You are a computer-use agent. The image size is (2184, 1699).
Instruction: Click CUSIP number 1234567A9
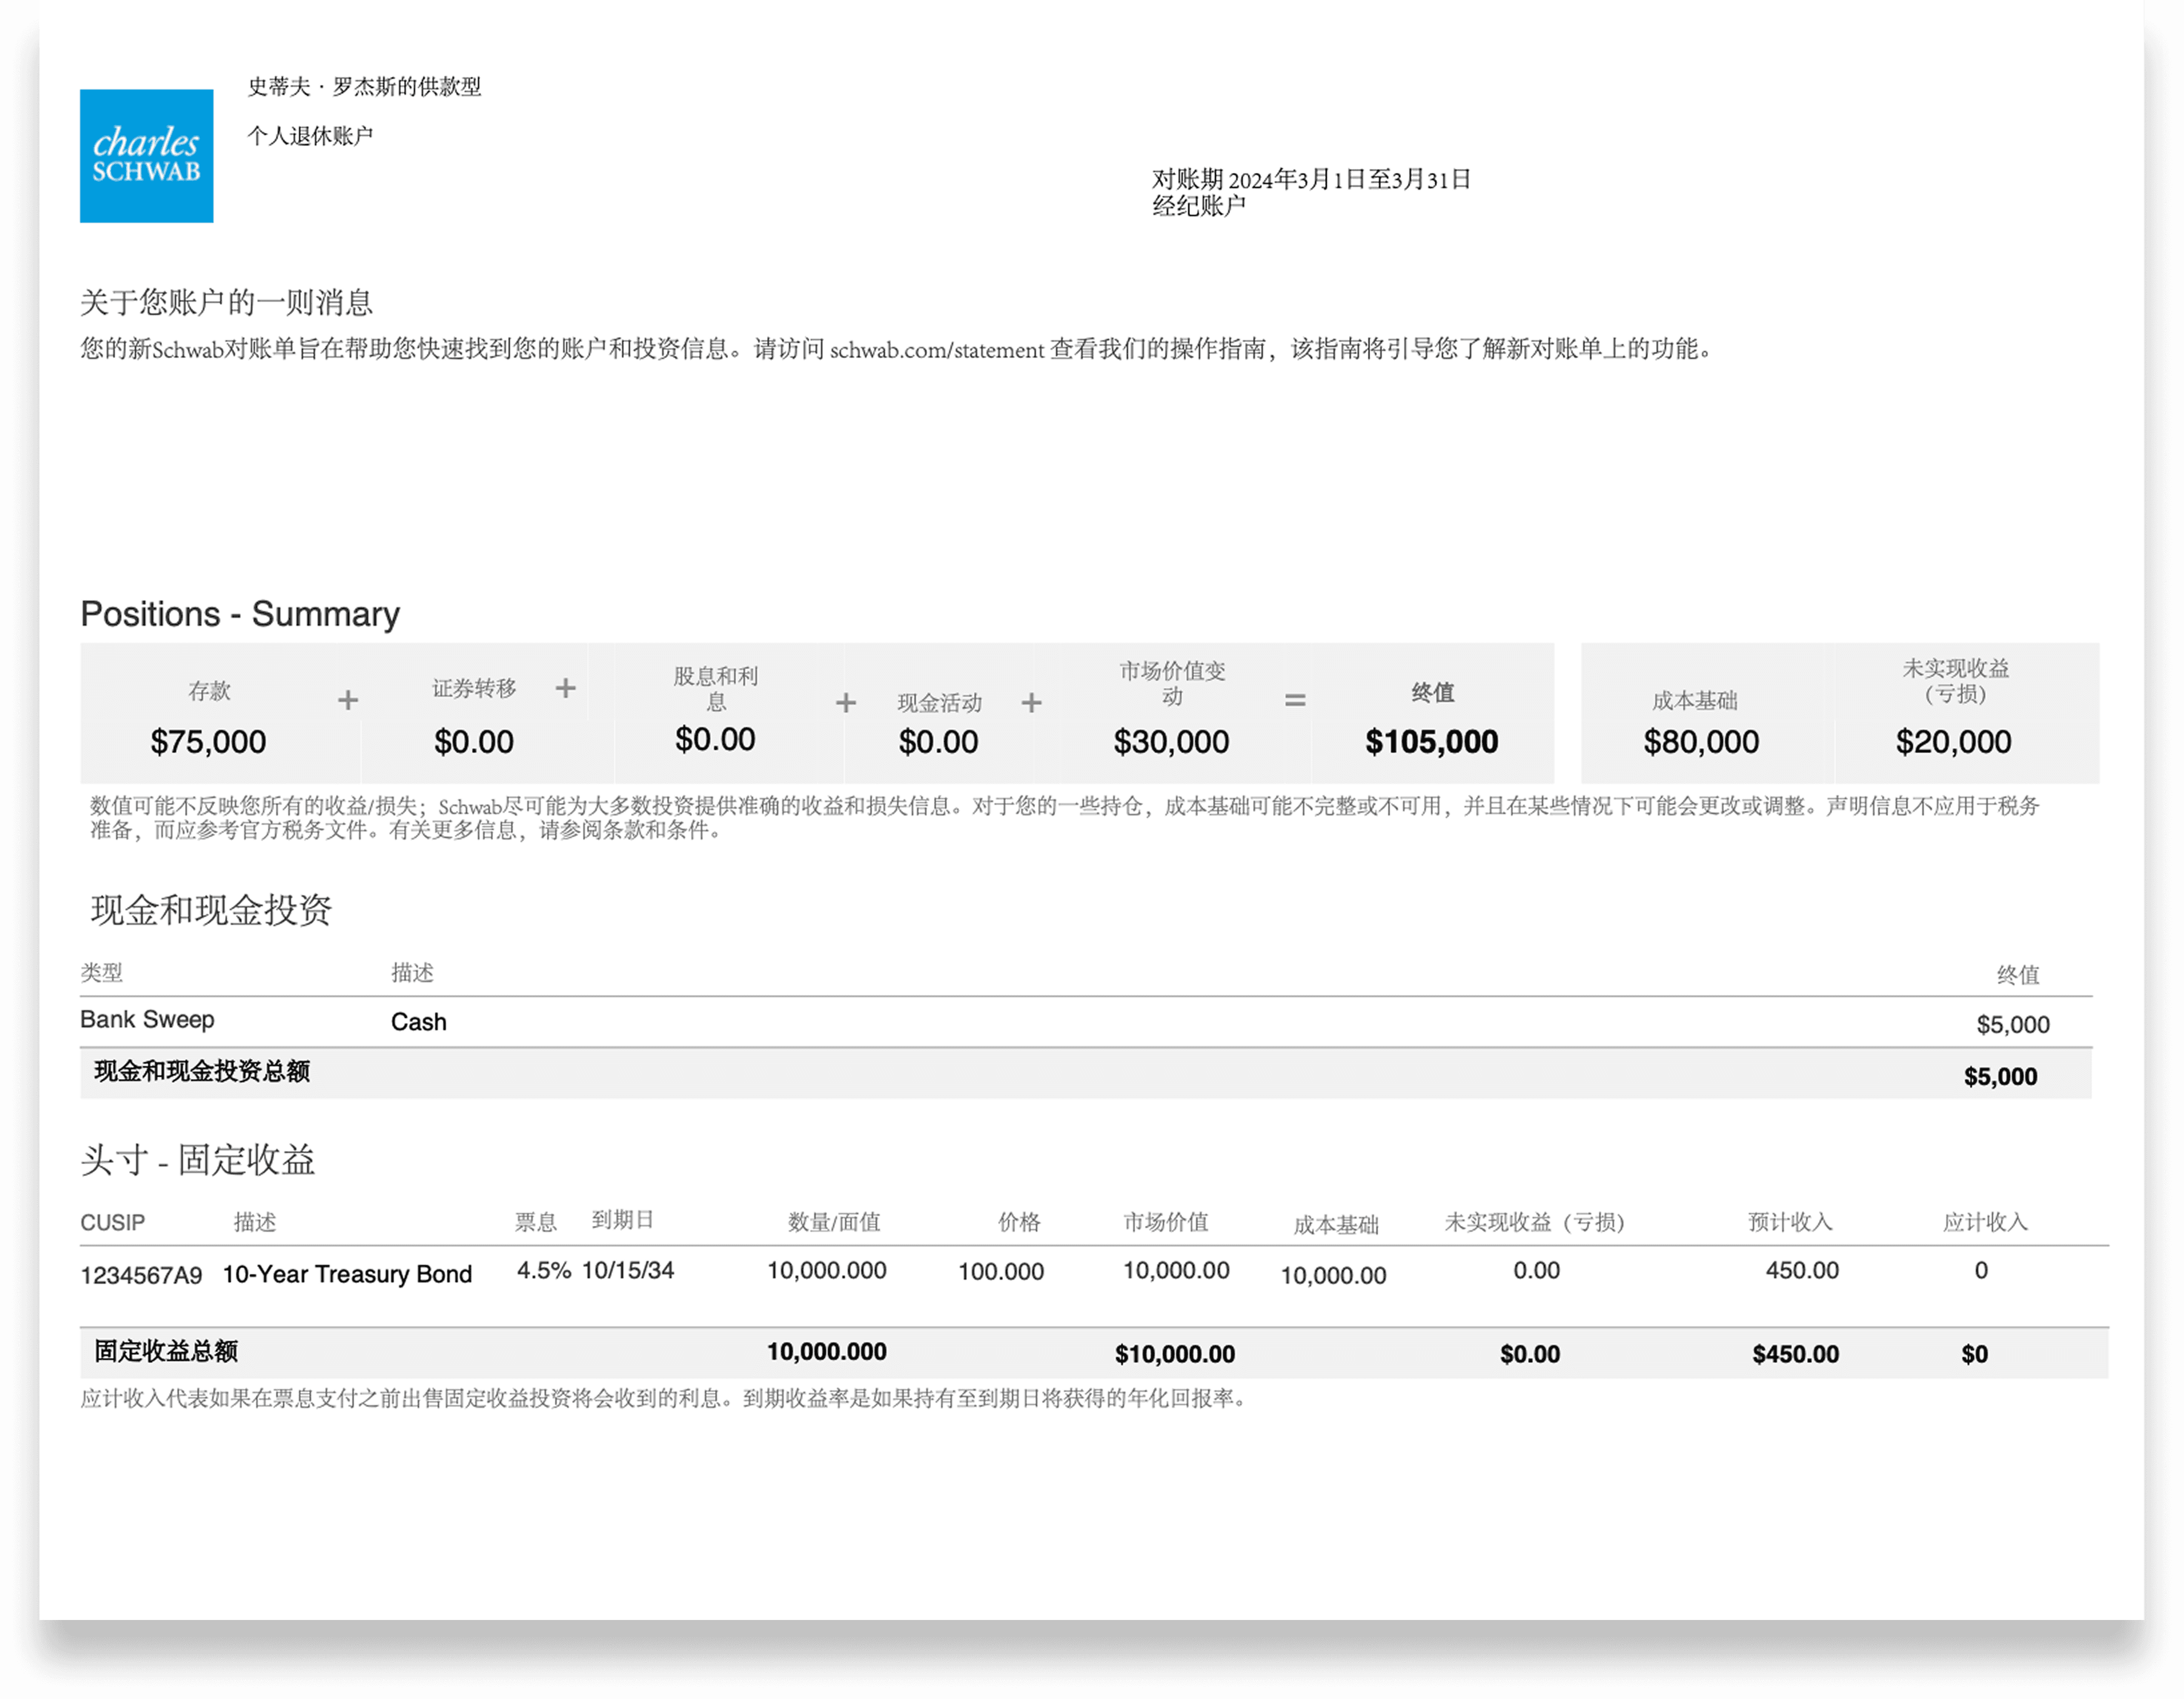pos(141,1275)
